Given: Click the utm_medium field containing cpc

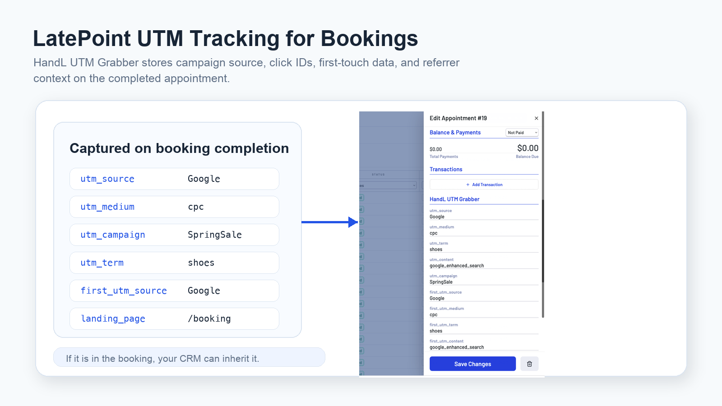Looking at the screenshot, I should [484, 233].
